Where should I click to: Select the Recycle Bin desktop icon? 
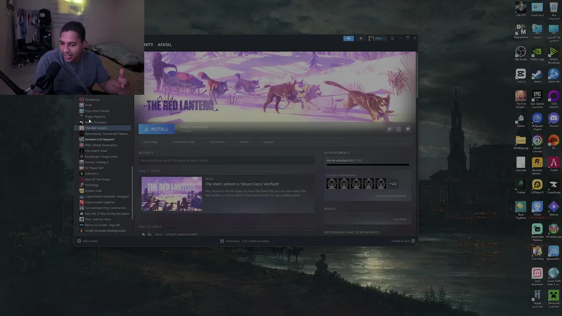[x=554, y=10]
